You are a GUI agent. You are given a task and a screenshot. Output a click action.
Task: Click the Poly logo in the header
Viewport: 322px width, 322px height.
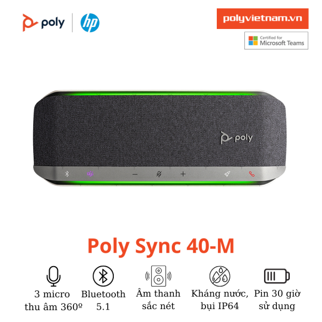click(x=43, y=23)
